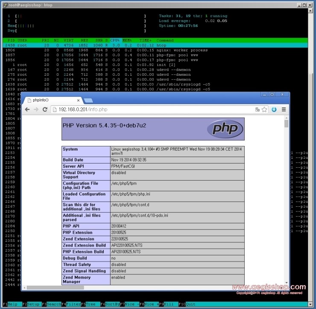The width and height of the screenshot is (316, 309).
Task: Open the blue download extension icon
Action: (x=274, y=110)
